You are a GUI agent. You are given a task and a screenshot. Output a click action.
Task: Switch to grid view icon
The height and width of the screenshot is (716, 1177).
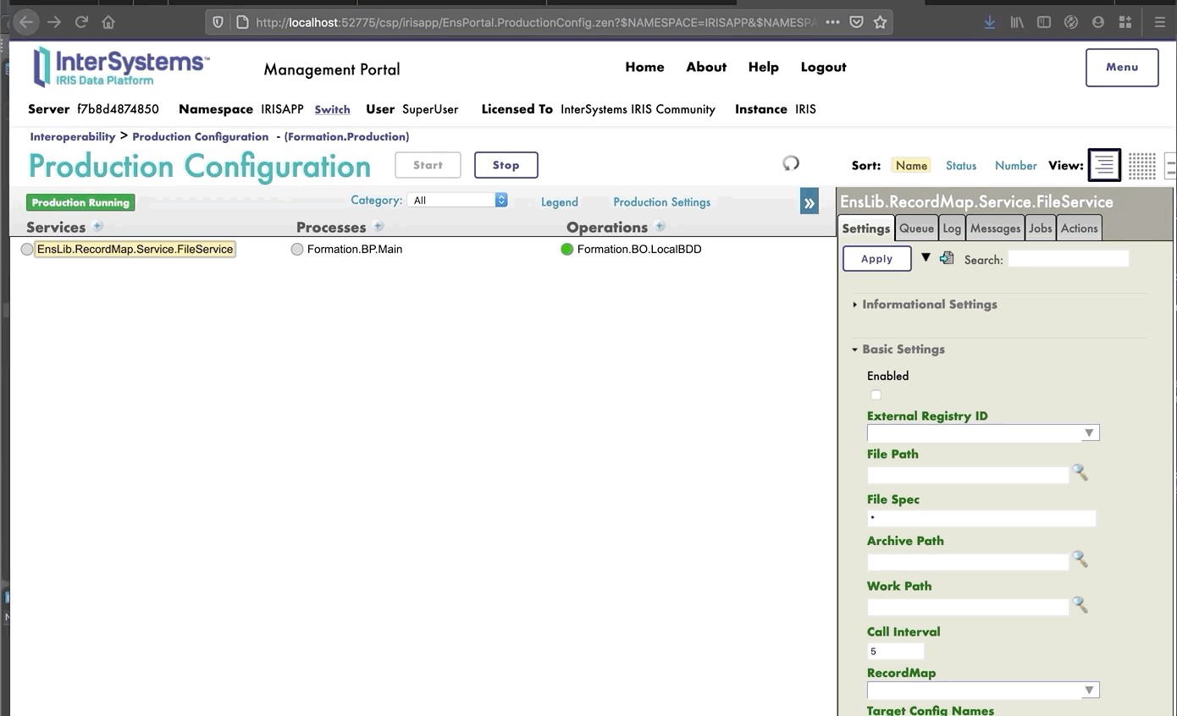(x=1141, y=166)
